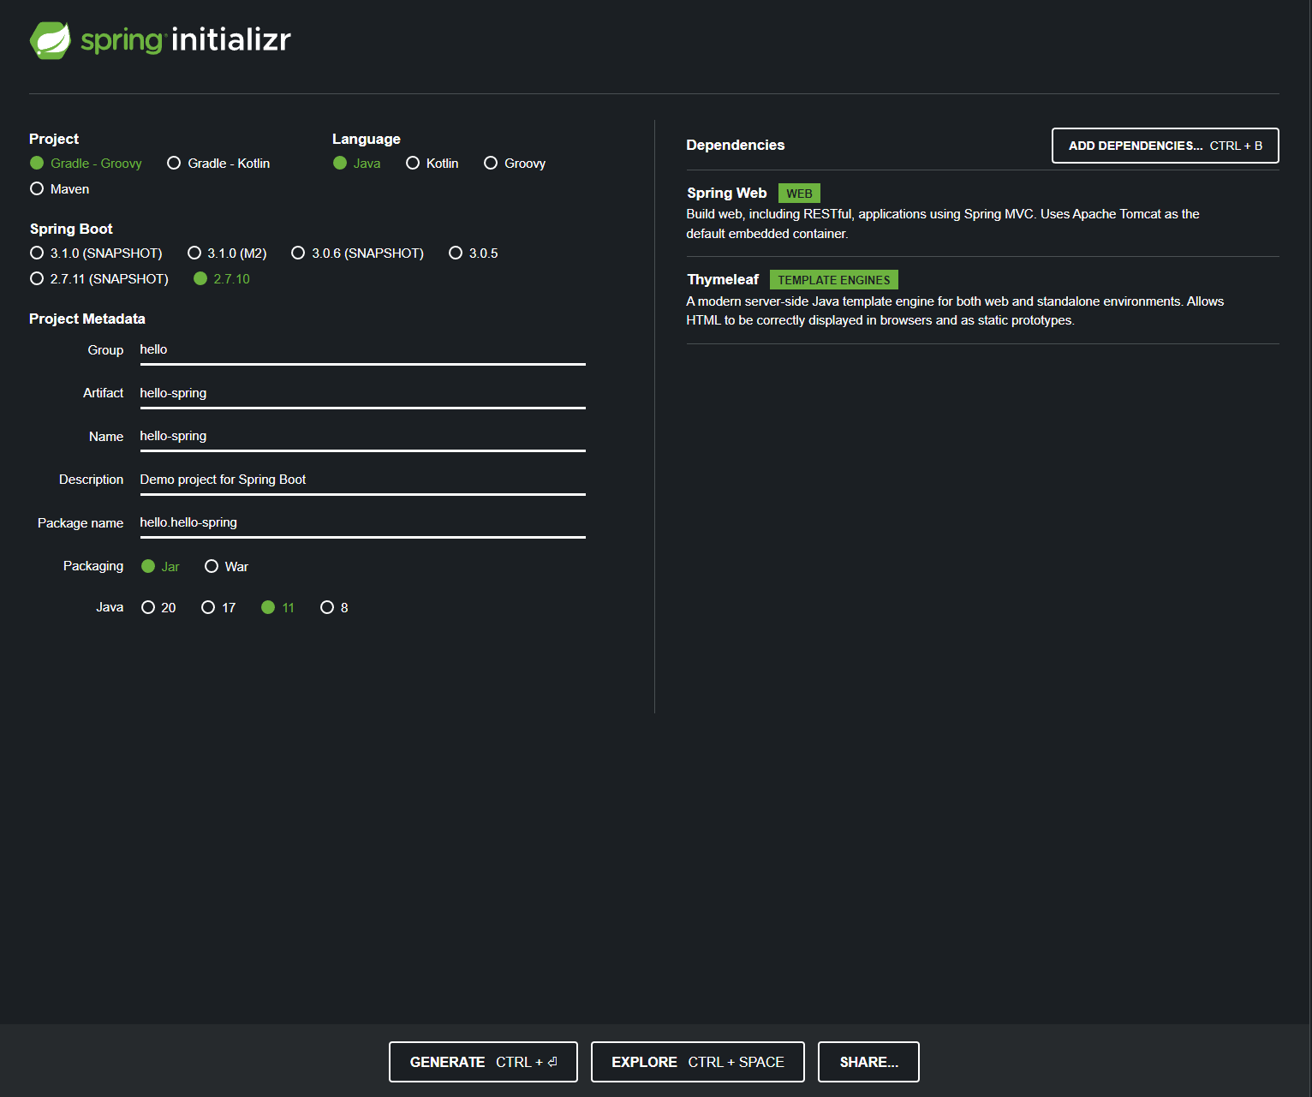Choose Spring Boot 2.7.11 (SNAPSHOT)

pyautogui.click(x=99, y=278)
